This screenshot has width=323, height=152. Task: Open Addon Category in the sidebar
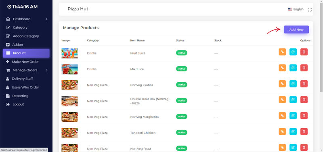[26, 36]
